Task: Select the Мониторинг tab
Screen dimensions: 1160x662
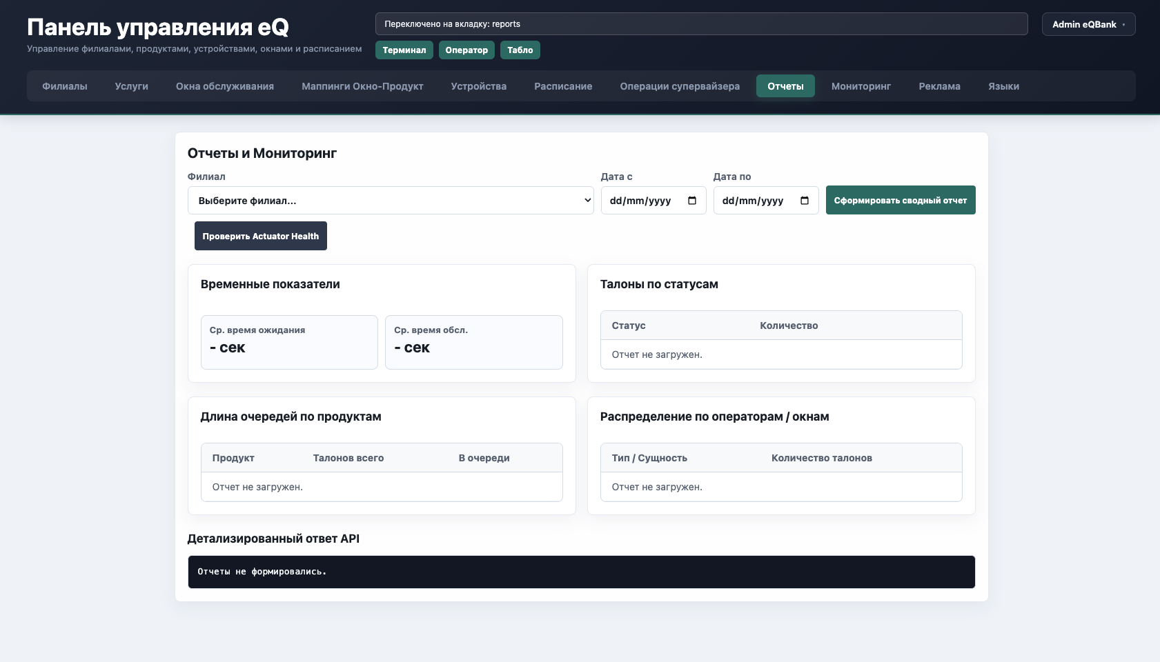Action: tap(861, 86)
